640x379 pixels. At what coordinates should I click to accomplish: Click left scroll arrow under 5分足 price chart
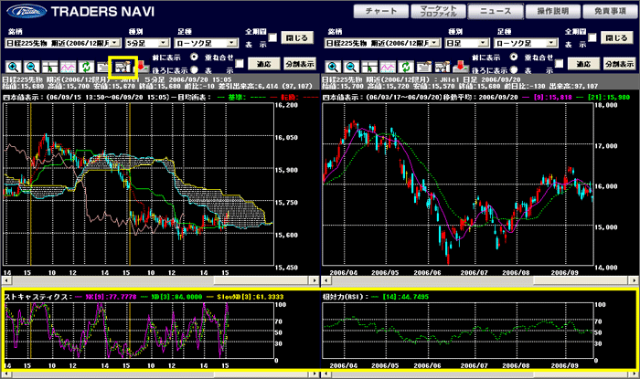[x=6, y=280]
